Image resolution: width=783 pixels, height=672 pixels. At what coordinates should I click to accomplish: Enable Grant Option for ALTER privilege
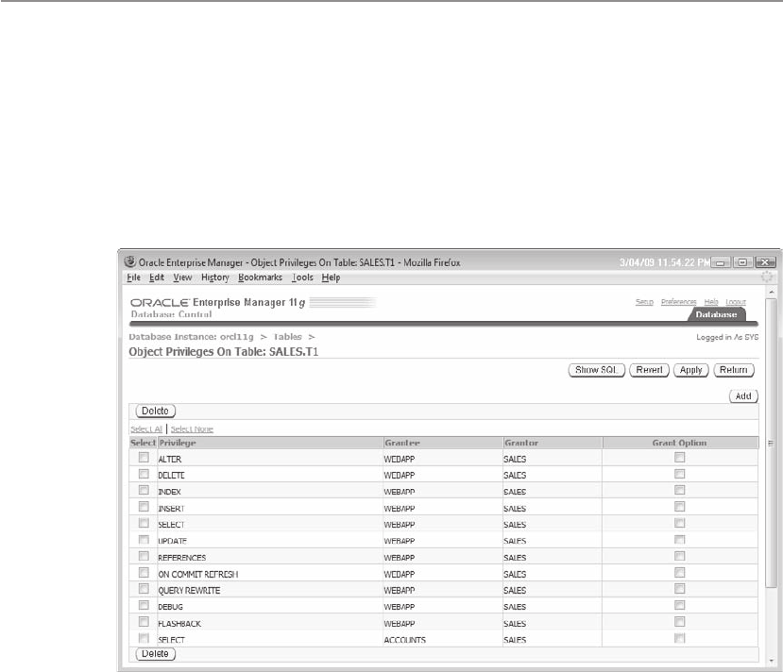coord(680,458)
